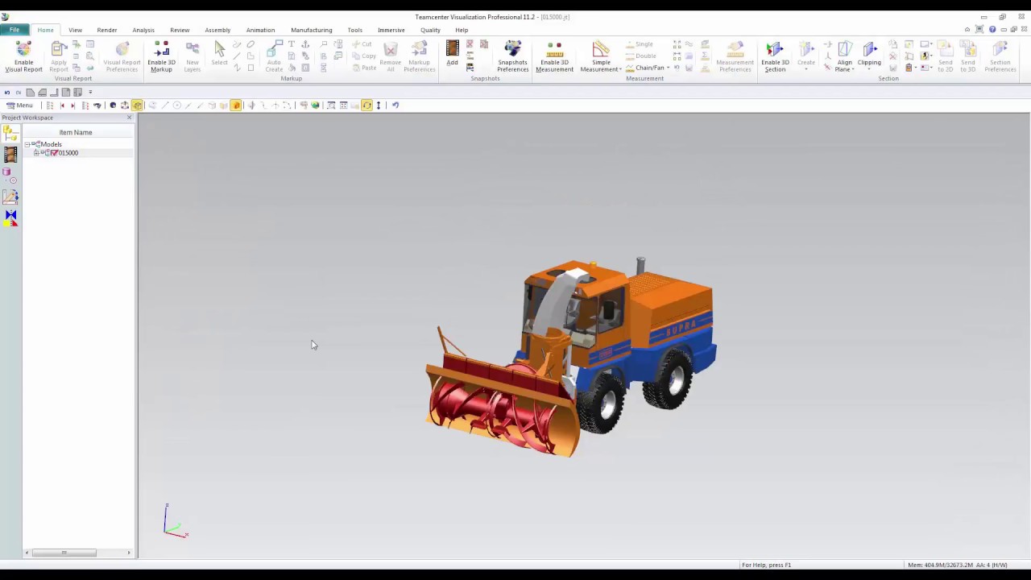Switch to the Manufacturing ribbon tab
Viewport: 1031px width, 580px height.
pyautogui.click(x=311, y=30)
